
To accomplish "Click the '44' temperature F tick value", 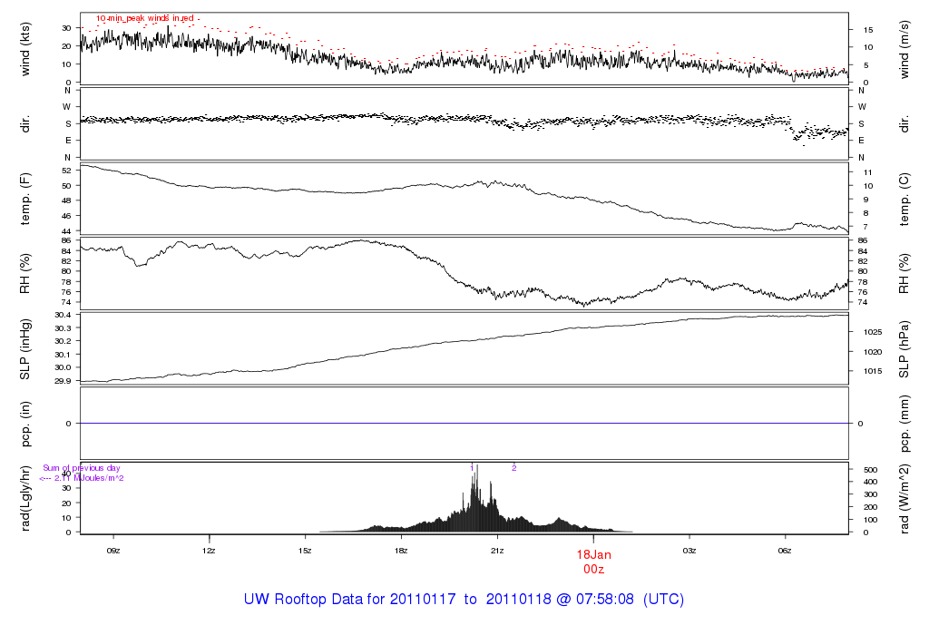I will click(66, 231).
